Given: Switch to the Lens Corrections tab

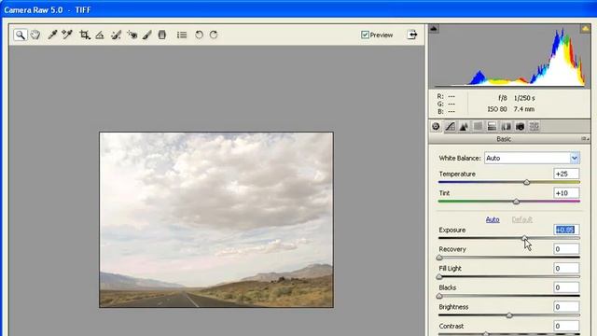Looking at the screenshot, I should click(506, 127).
